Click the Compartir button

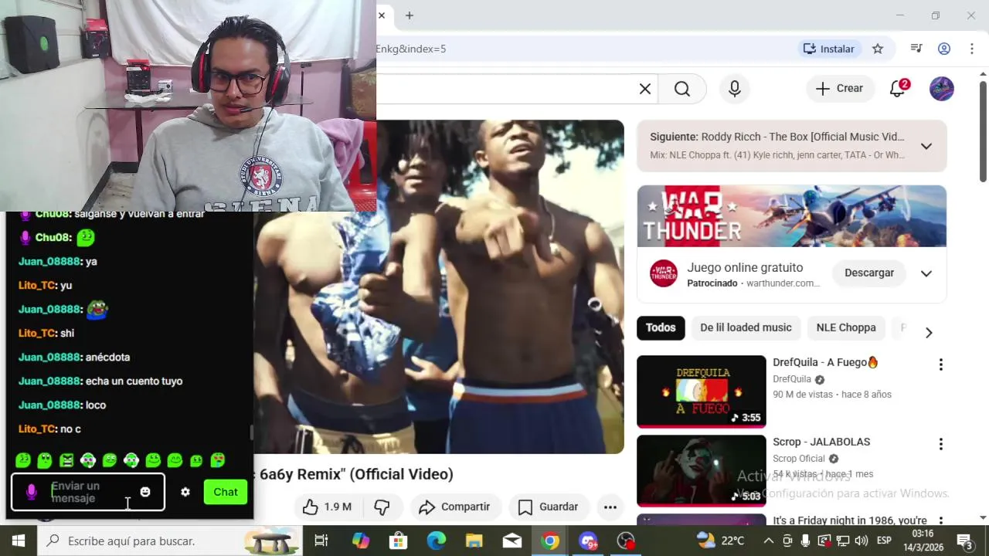454,507
